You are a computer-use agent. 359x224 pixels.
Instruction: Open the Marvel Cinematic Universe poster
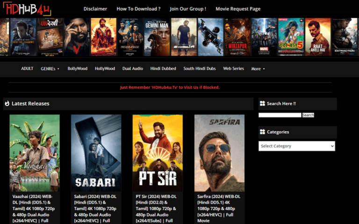point(264,37)
